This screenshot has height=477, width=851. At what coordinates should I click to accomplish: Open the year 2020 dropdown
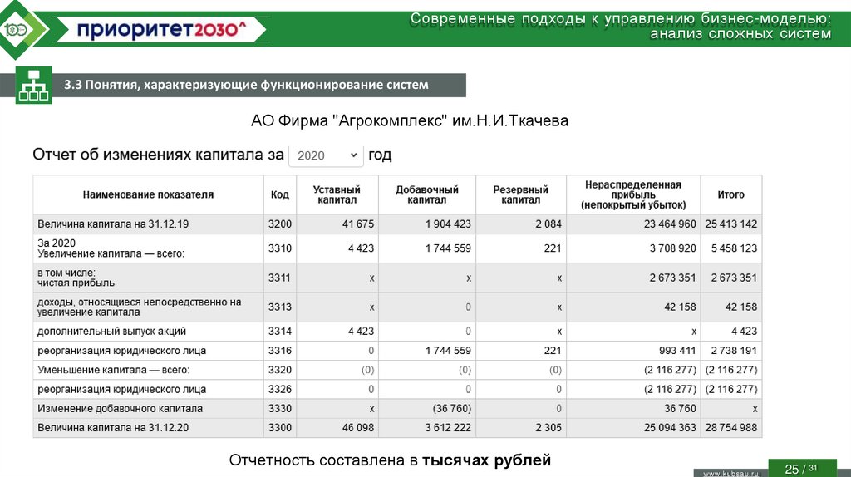click(x=326, y=155)
